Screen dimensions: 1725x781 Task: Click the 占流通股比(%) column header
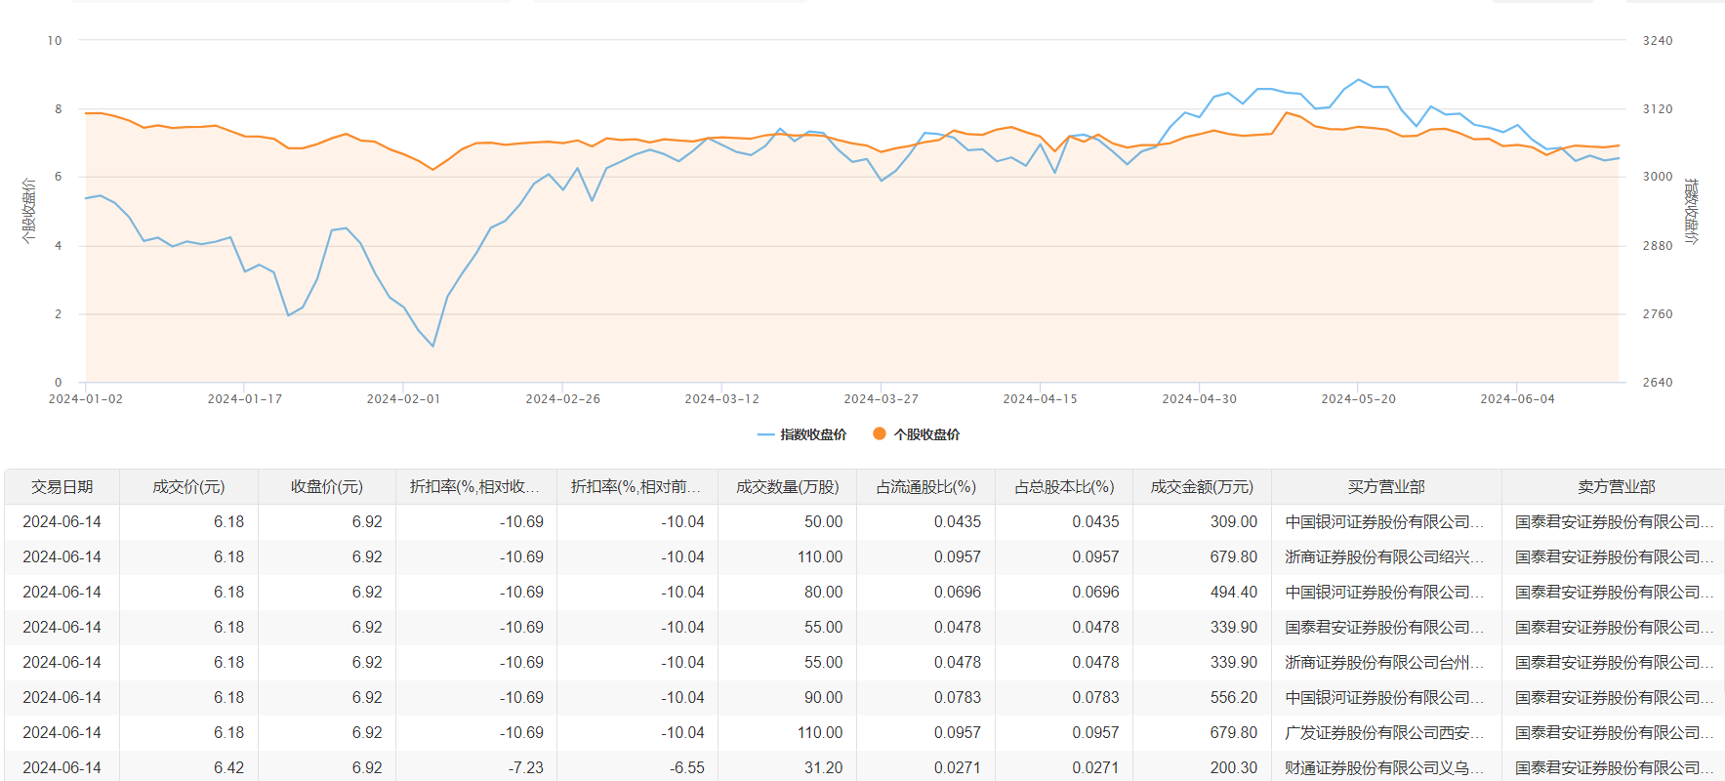click(925, 486)
